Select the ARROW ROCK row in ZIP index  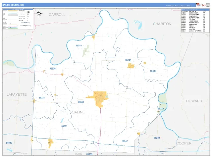point(193,15)
